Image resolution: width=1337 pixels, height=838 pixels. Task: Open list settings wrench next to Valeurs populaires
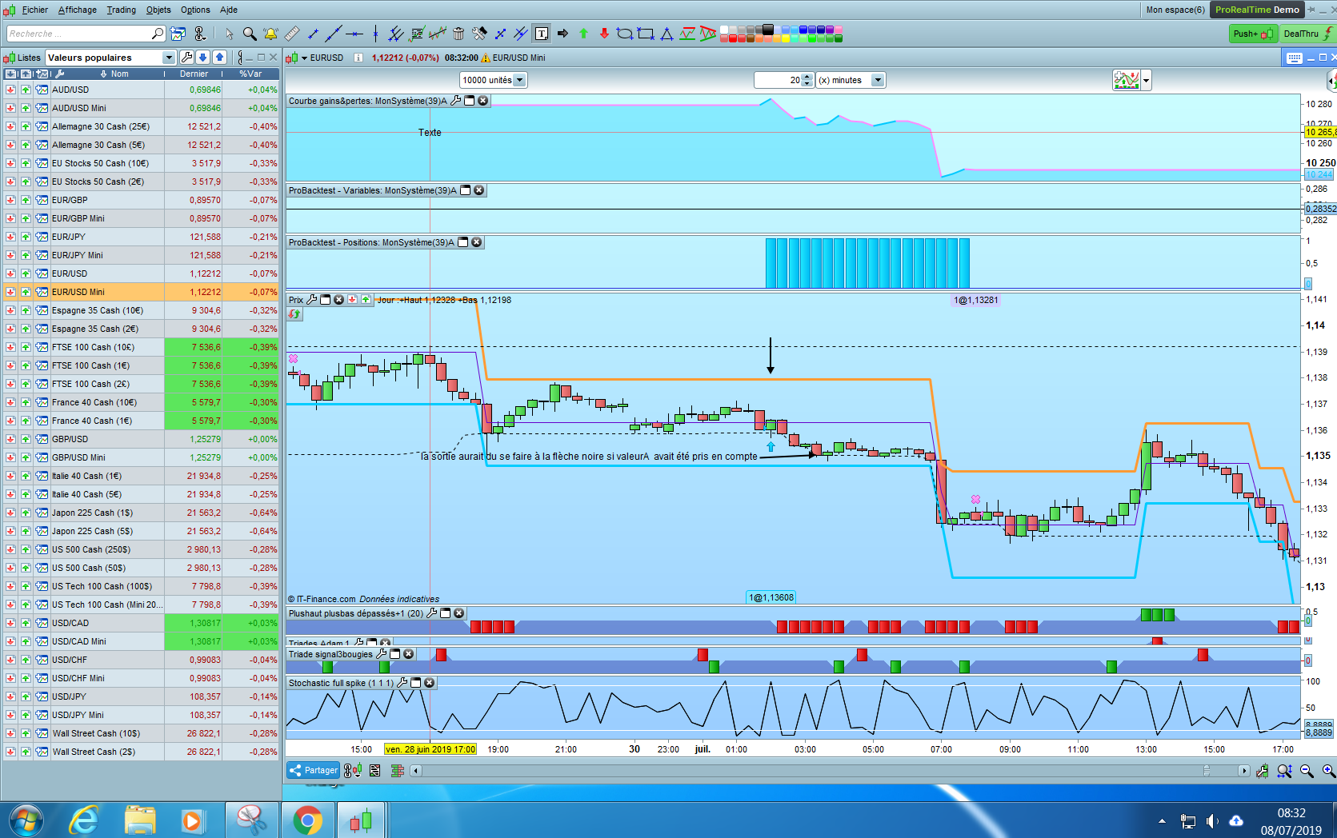tap(186, 58)
